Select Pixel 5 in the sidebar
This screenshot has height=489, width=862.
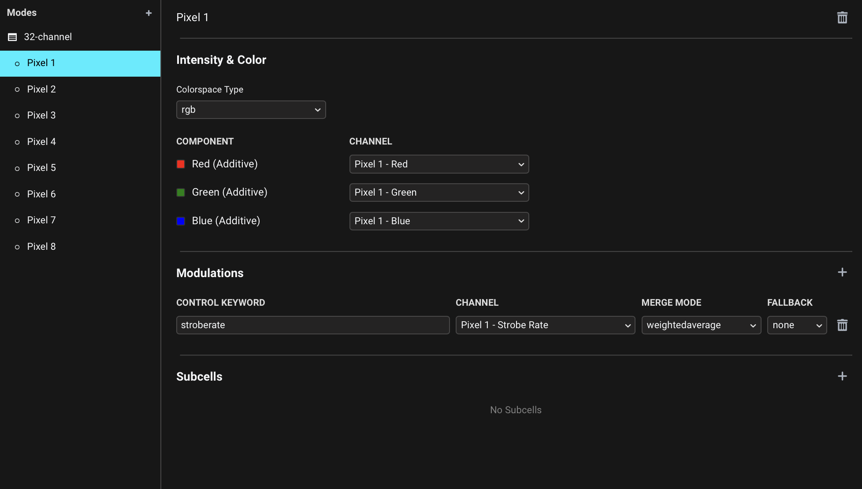[80, 168]
